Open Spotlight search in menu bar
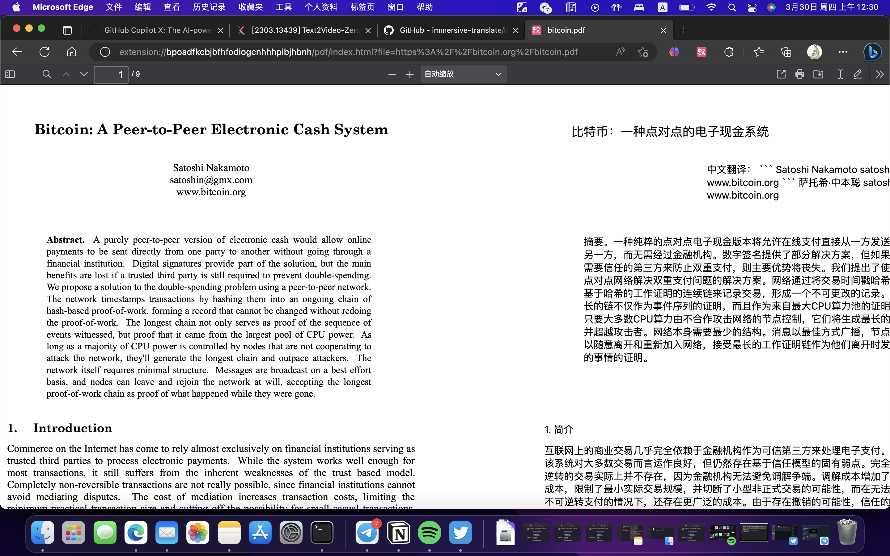The image size is (890, 556). pyautogui.click(x=732, y=7)
